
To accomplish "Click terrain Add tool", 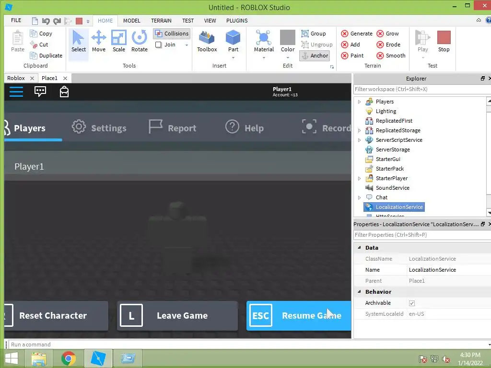I will [x=351, y=45].
